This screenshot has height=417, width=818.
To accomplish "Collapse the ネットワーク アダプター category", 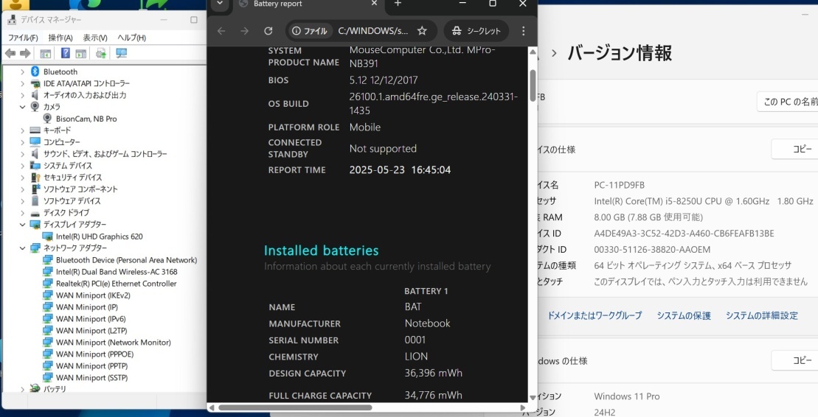I will click(22, 248).
